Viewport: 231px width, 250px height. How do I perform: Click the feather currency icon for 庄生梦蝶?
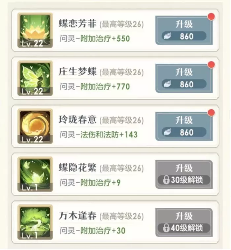(x=167, y=84)
